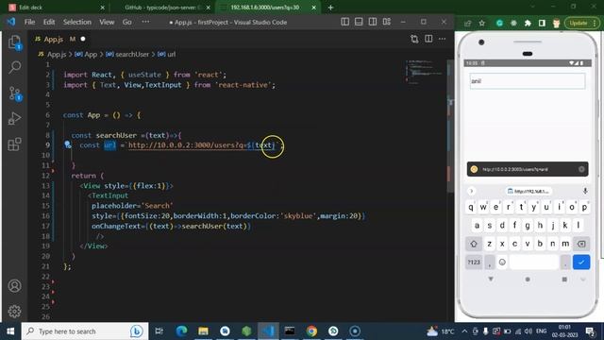Click the Windows taskbar search box

pyautogui.click(x=85, y=331)
